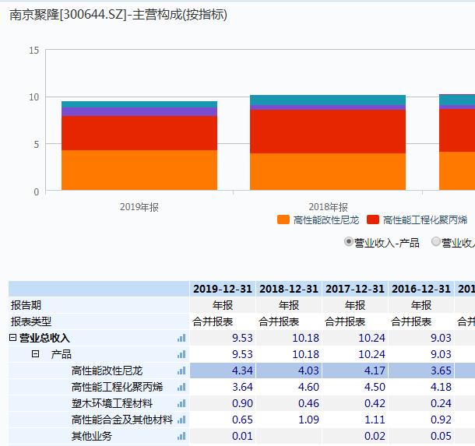Open chart icon for 高性能改性尼龙
The image size is (475, 446).
click(181, 370)
